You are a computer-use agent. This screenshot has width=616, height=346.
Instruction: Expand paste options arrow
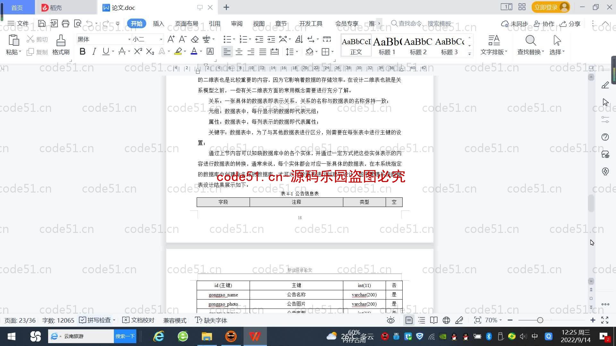tap(20, 52)
